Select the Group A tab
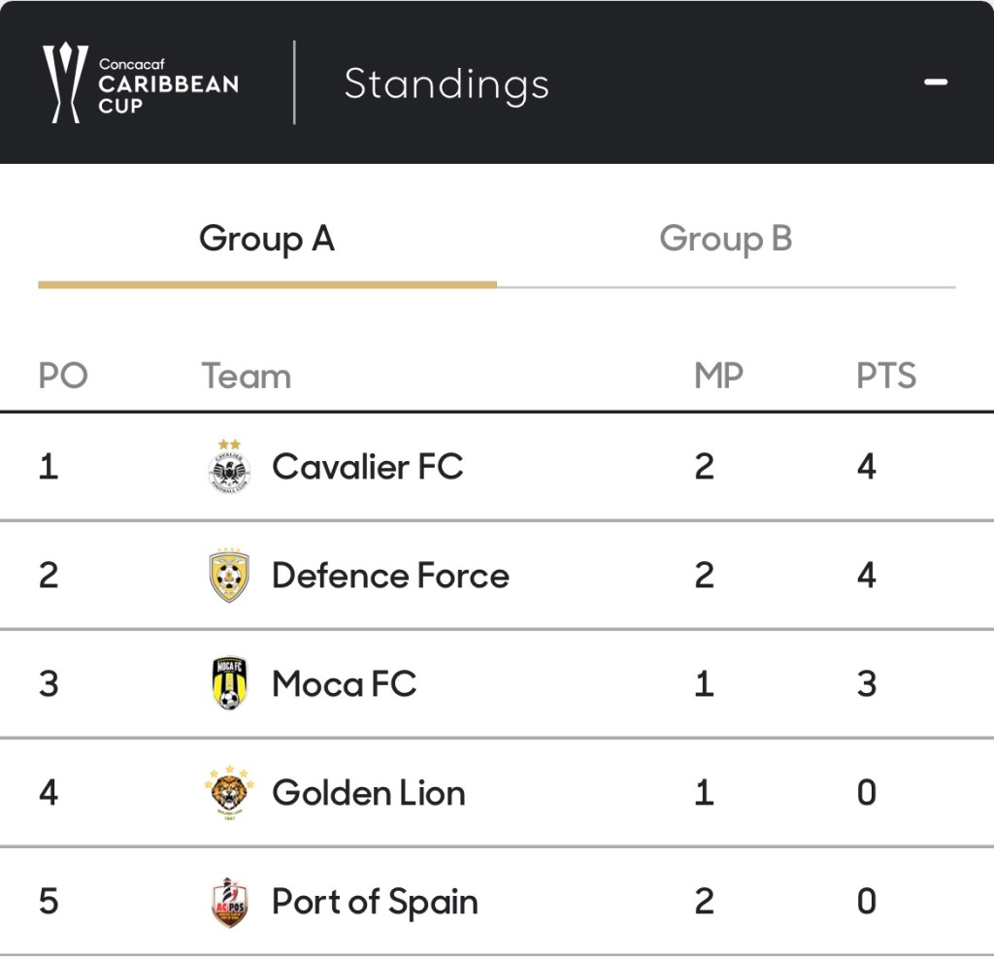 point(267,239)
